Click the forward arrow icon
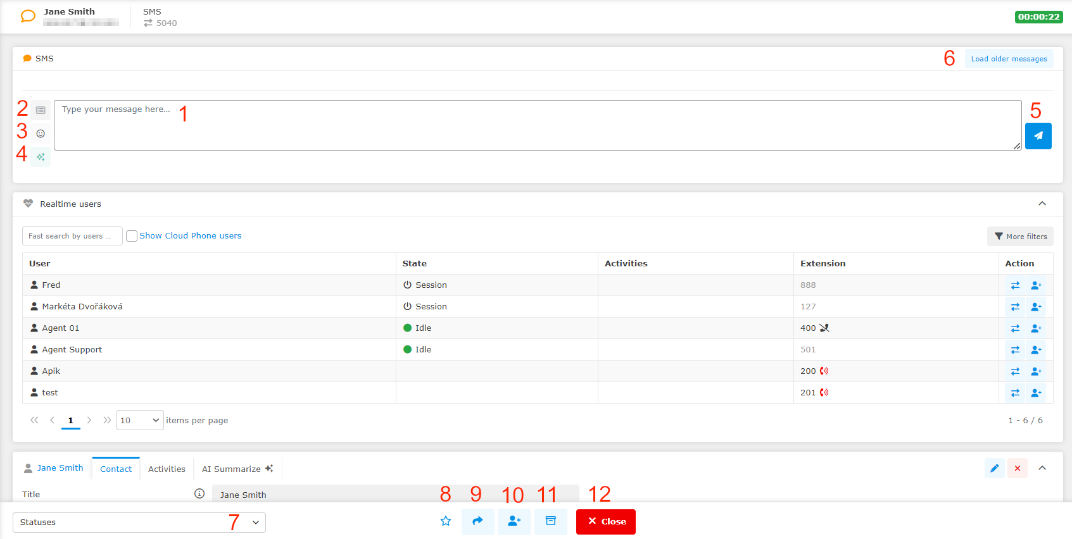The image size is (1072, 539). (x=477, y=521)
